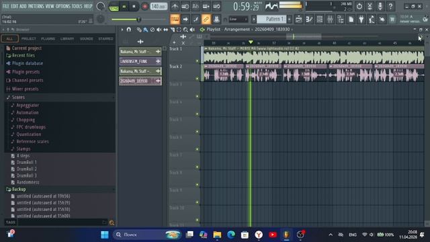Mute Track 1 with its green dot
This screenshot has width=430, height=242.
click(x=197, y=61)
